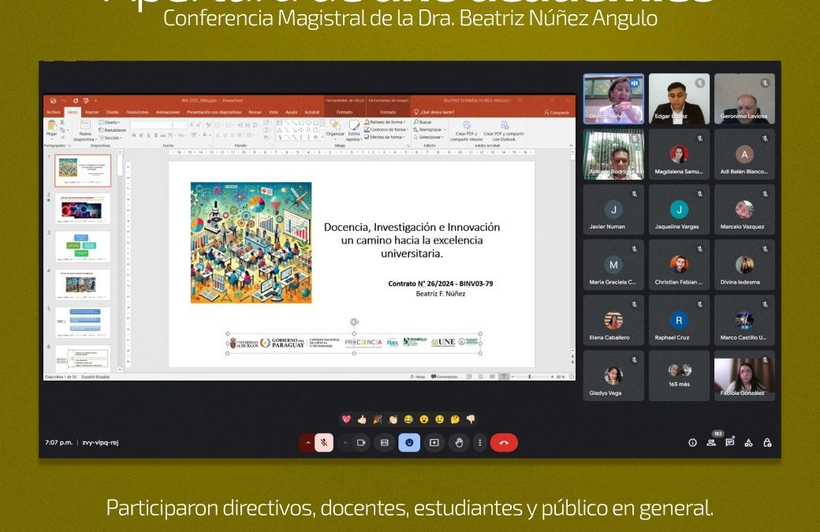The height and width of the screenshot is (532, 820).
Task: Send the heart emoji reaction
Action: click(346, 419)
